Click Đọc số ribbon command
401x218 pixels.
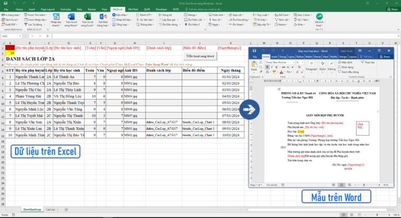pyautogui.click(x=215, y=20)
